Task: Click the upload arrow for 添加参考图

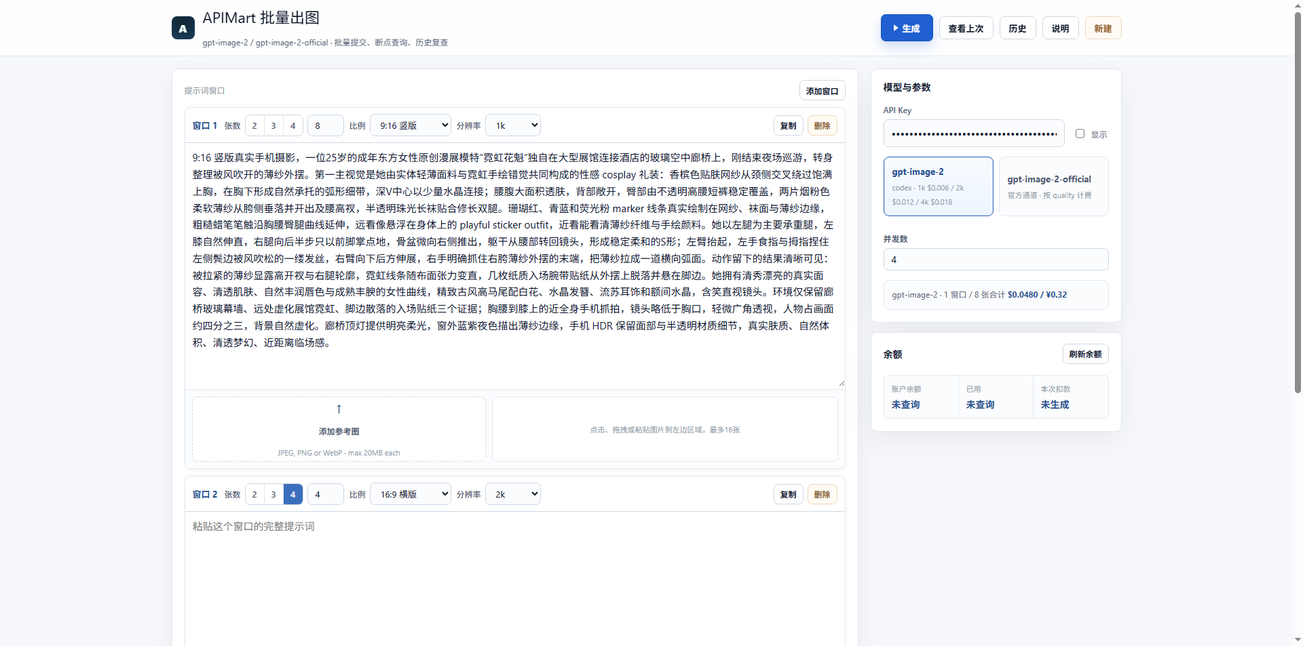Action: 339,409
